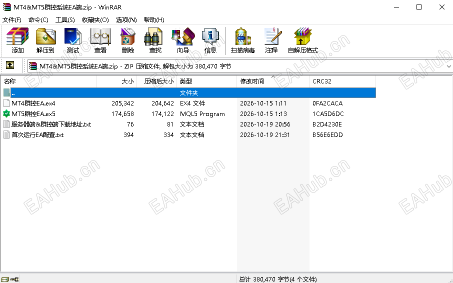The height and width of the screenshot is (283, 453).
Task: Click packed size value 204,642
Action: [x=162, y=103]
